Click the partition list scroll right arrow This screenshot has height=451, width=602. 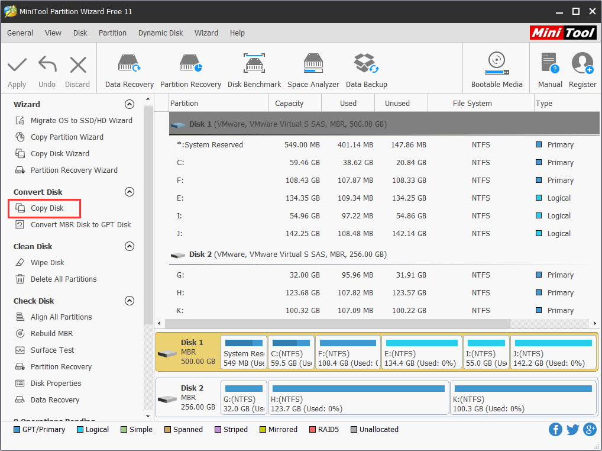coord(595,324)
